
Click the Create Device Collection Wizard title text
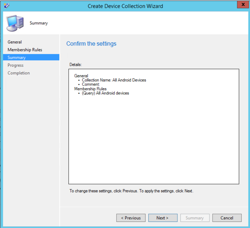pos(125,6)
